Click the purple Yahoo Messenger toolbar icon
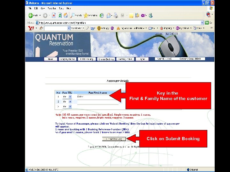This screenshot has height=172, width=230. click(x=143, y=15)
